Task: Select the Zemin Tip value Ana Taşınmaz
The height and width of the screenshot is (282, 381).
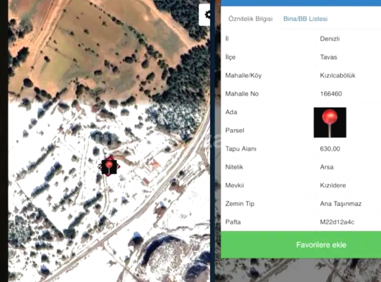Action: (x=341, y=204)
